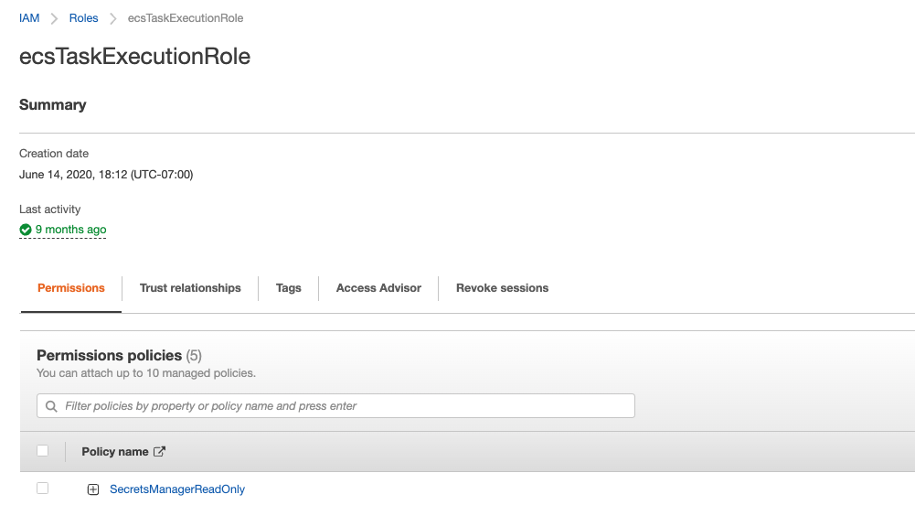Sort by the Policy name column header
The image size is (915, 505).
tap(115, 452)
